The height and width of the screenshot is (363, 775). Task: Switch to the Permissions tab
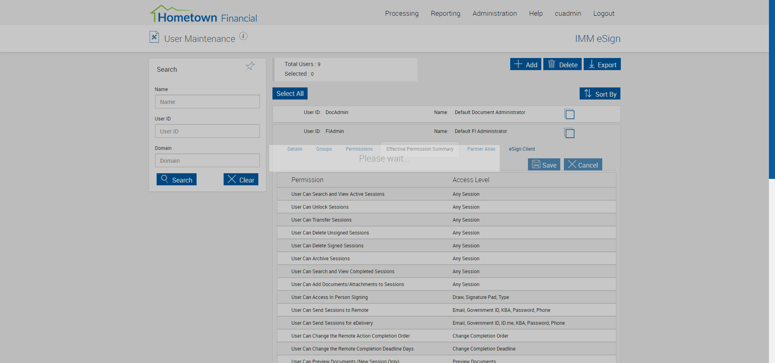359,149
